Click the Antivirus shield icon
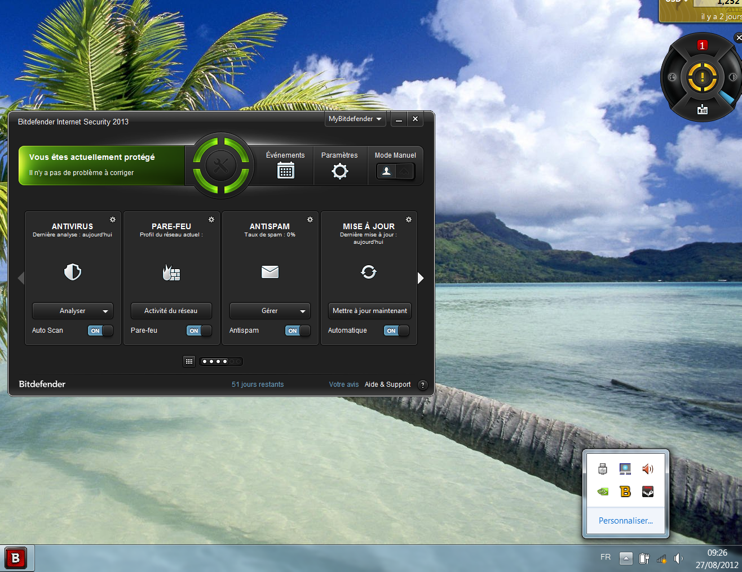Image resolution: width=742 pixels, height=572 pixels. [73, 272]
